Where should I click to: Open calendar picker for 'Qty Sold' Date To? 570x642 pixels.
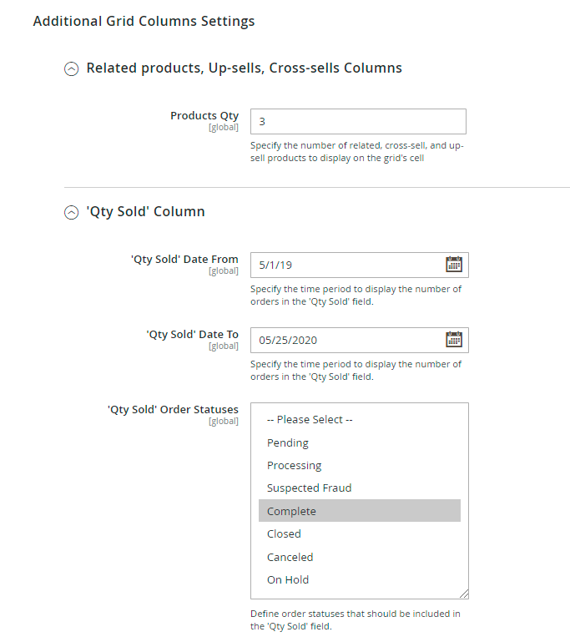pyautogui.click(x=454, y=339)
